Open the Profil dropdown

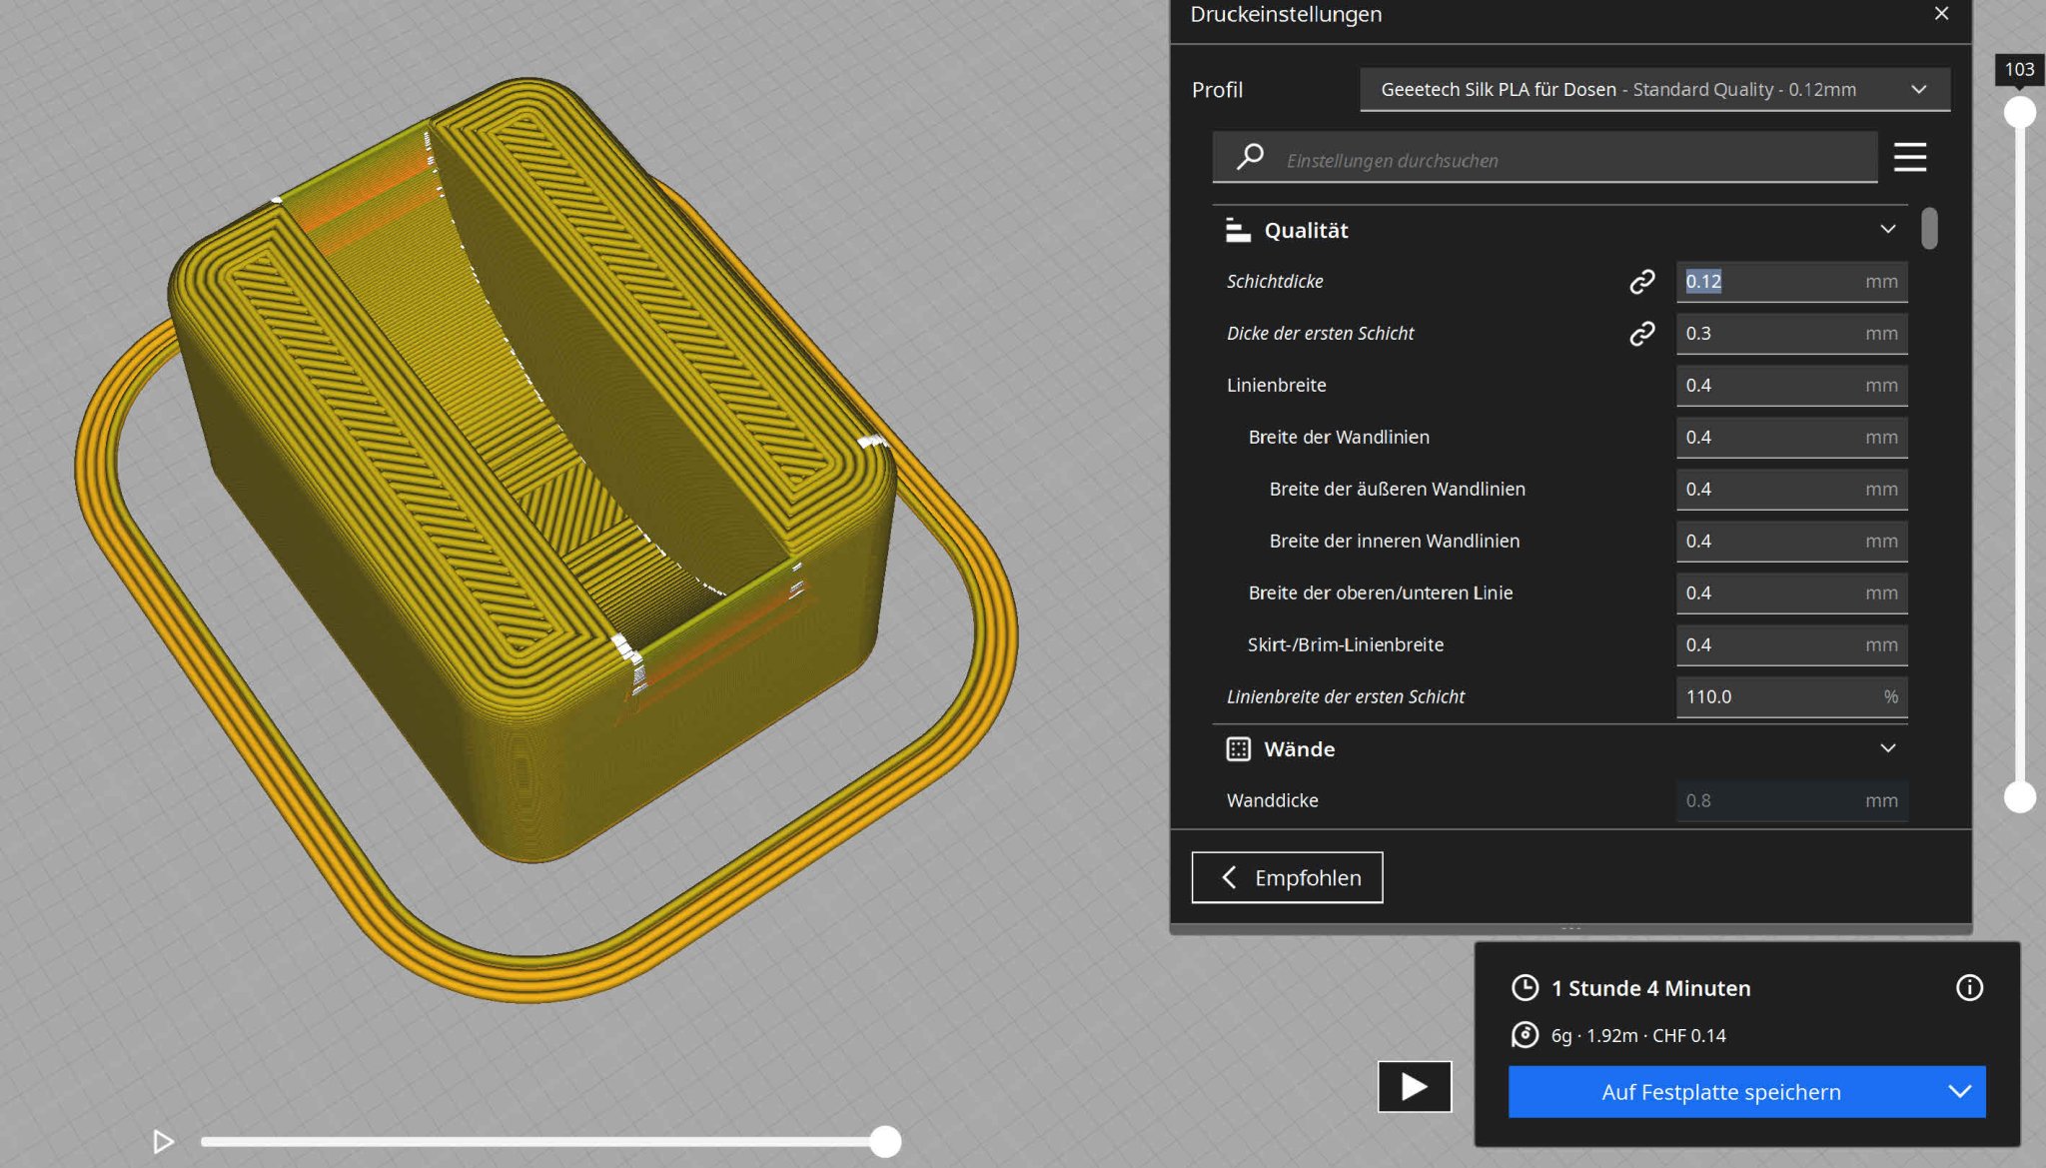(1654, 90)
